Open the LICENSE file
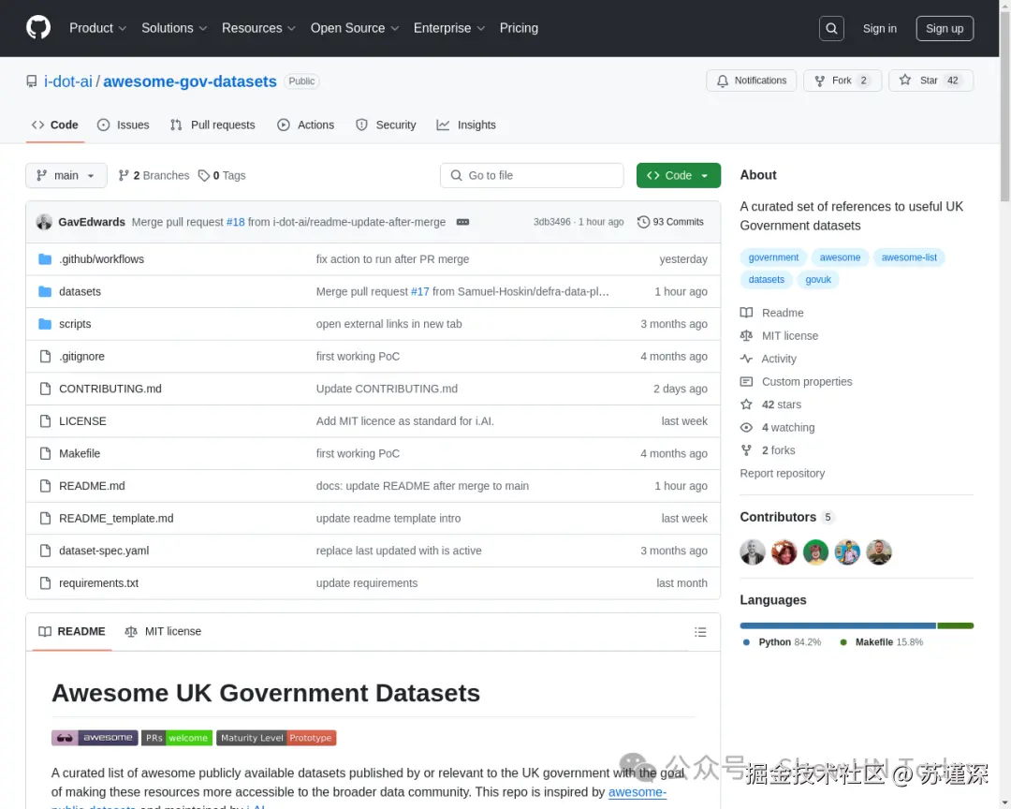The image size is (1011, 809). [x=82, y=420]
